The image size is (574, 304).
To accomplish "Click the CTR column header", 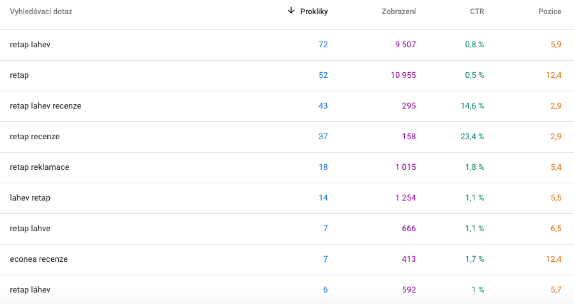I will click(476, 11).
